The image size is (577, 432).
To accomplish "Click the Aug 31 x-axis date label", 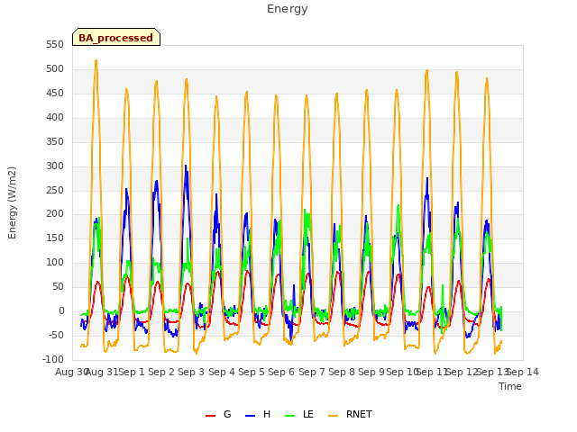I will coord(102,372).
